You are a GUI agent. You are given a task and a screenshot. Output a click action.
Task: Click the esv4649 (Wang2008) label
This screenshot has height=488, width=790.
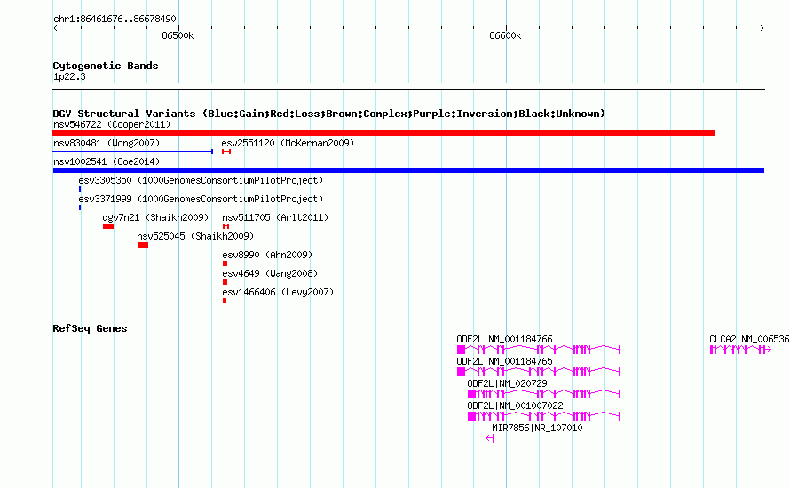click(x=270, y=273)
